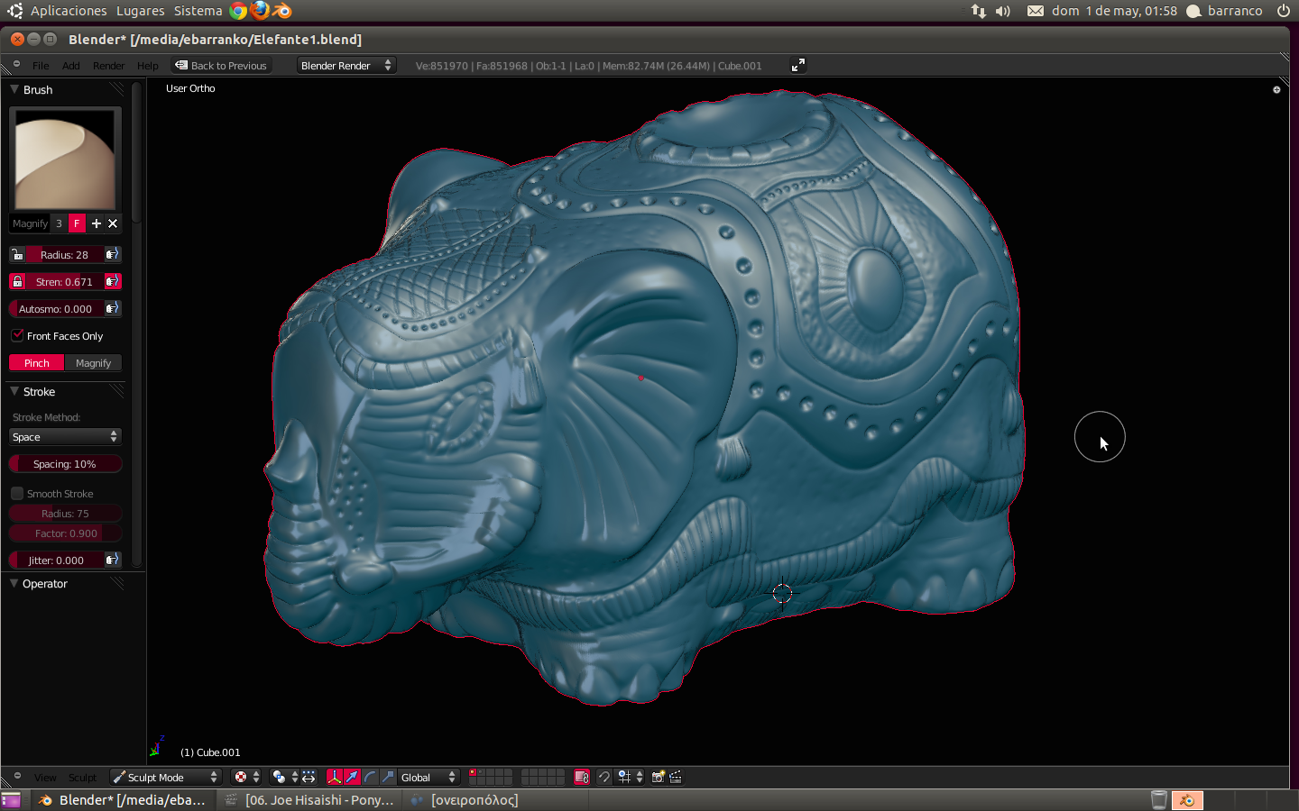Image resolution: width=1299 pixels, height=811 pixels.
Task: Click the Radius unified lock icon
Action: pos(17,255)
